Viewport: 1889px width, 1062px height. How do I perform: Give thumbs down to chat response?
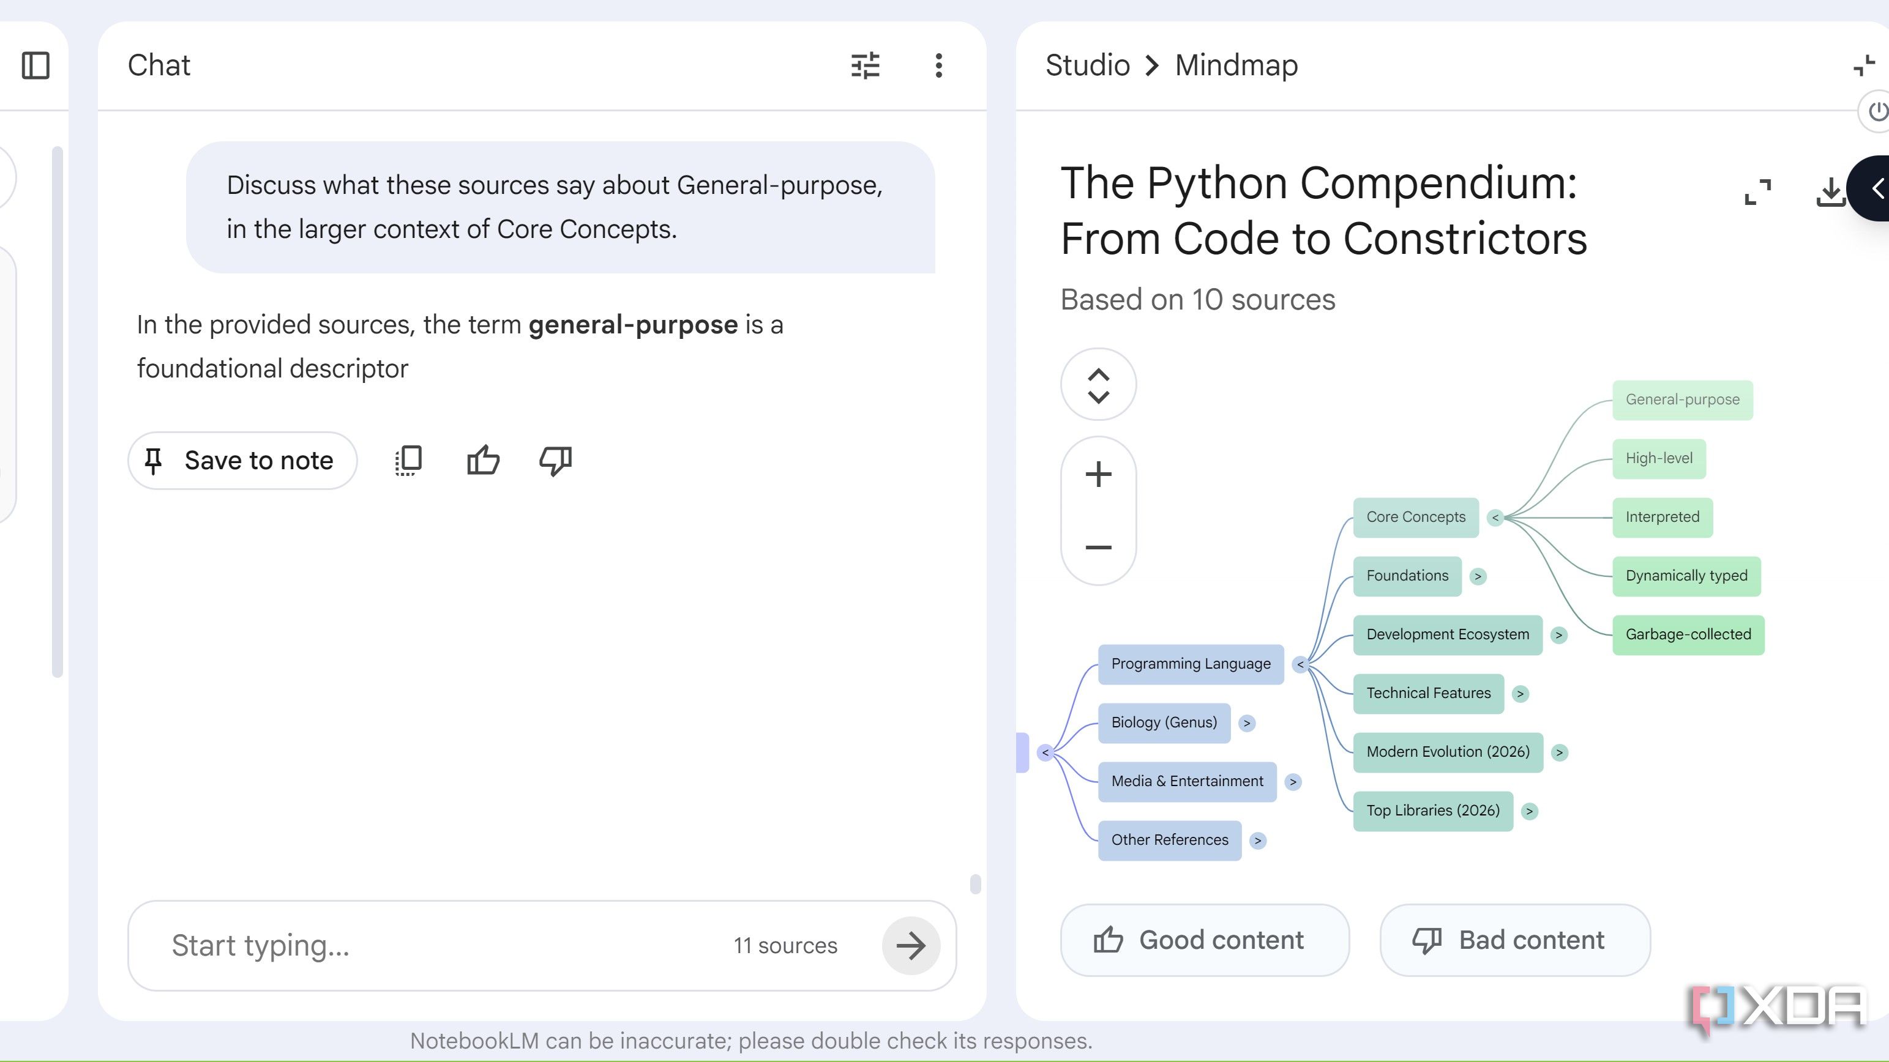pyautogui.click(x=555, y=460)
